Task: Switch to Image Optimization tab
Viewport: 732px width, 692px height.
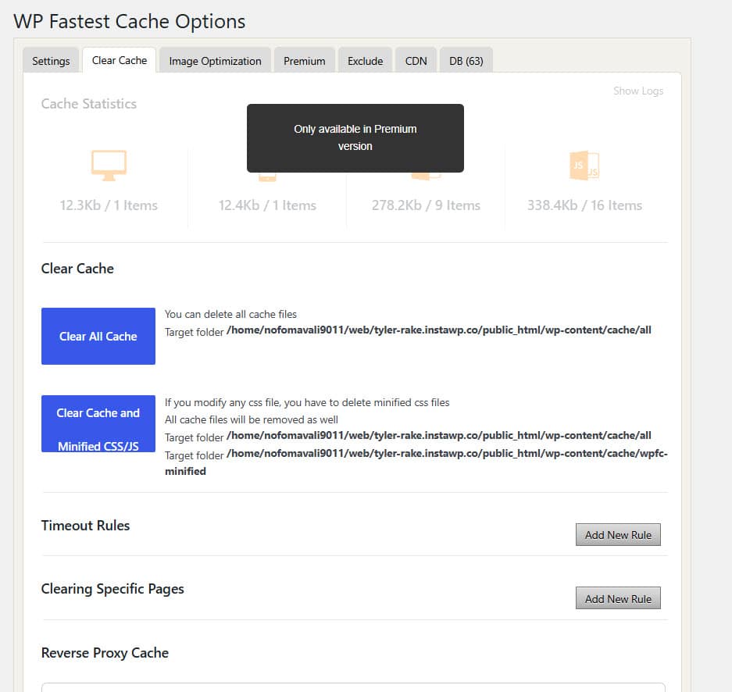Action: click(x=215, y=61)
